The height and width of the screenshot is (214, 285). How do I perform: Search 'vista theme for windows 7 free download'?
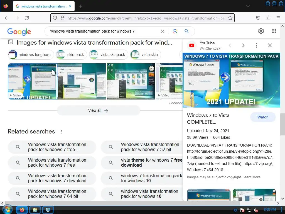pyautogui.click(x=142, y=162)
